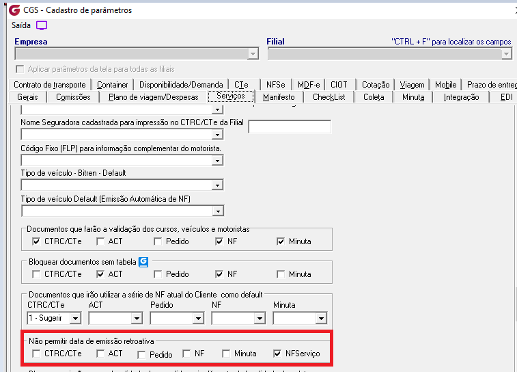Open the CIOT tab
Screen dimensions: 517x372
(339, 85)
